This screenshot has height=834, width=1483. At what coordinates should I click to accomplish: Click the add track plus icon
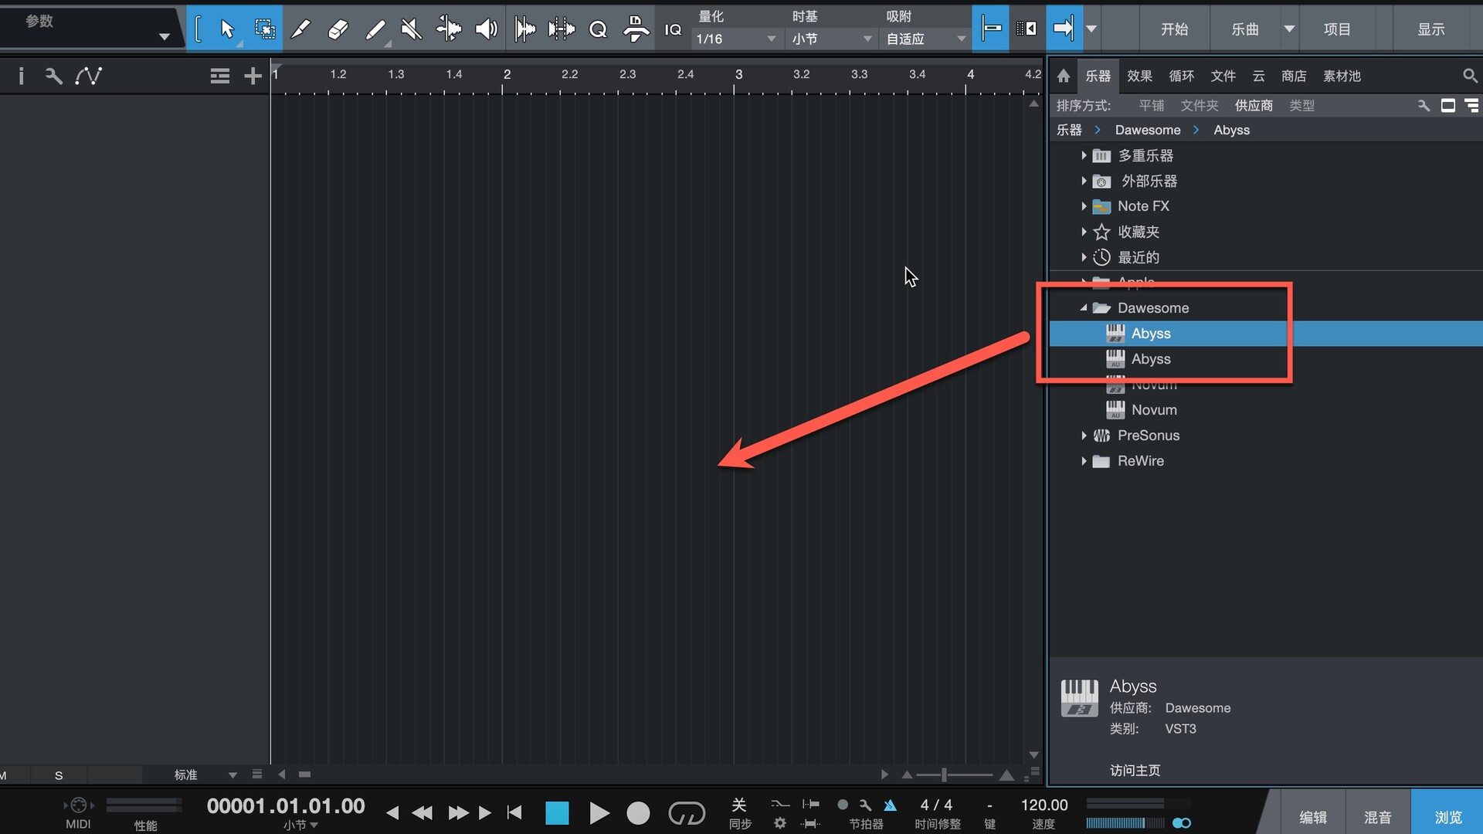(x=253, y=76)
